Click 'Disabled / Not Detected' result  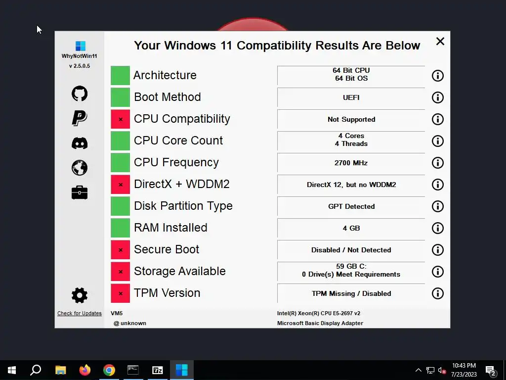[351, 250]
